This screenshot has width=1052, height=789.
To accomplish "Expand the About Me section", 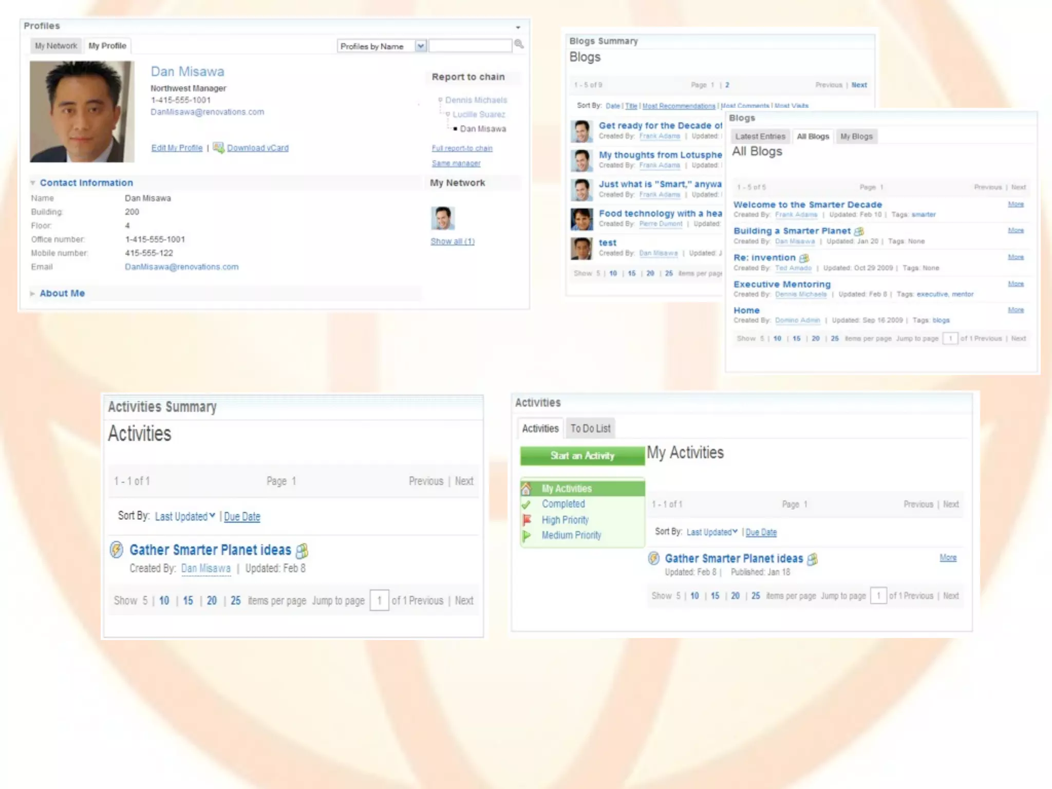I will tap(33, 293).
